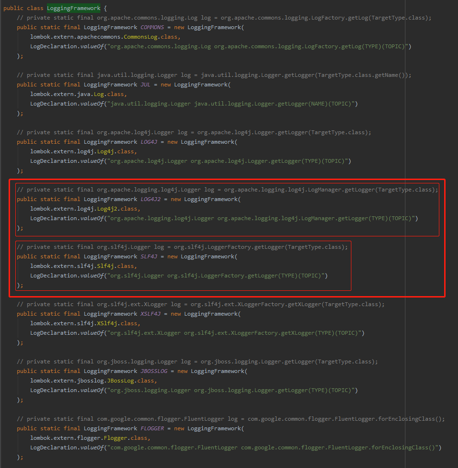Click the comment mentioning org.slf4j.LoggerFactory.getLogger(TargetType.class)
458x468 pixels.
(x=182, y=247)
